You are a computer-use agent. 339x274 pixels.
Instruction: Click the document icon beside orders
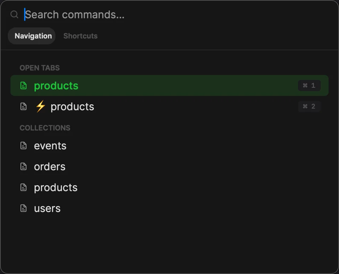(23, 167)
